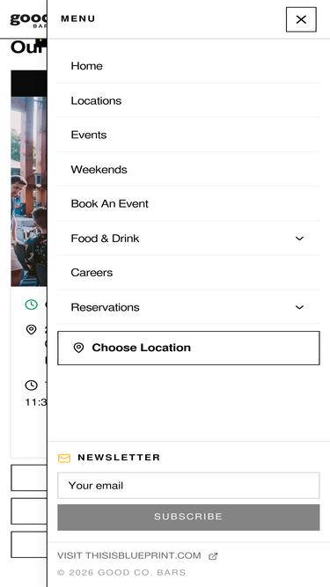Visit the thisisblueprint.com link

(129, 555)
